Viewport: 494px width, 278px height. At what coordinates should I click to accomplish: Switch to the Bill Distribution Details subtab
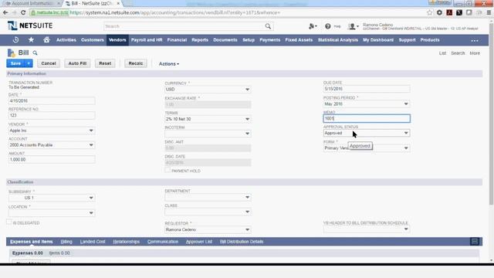(x=242, y=242)
